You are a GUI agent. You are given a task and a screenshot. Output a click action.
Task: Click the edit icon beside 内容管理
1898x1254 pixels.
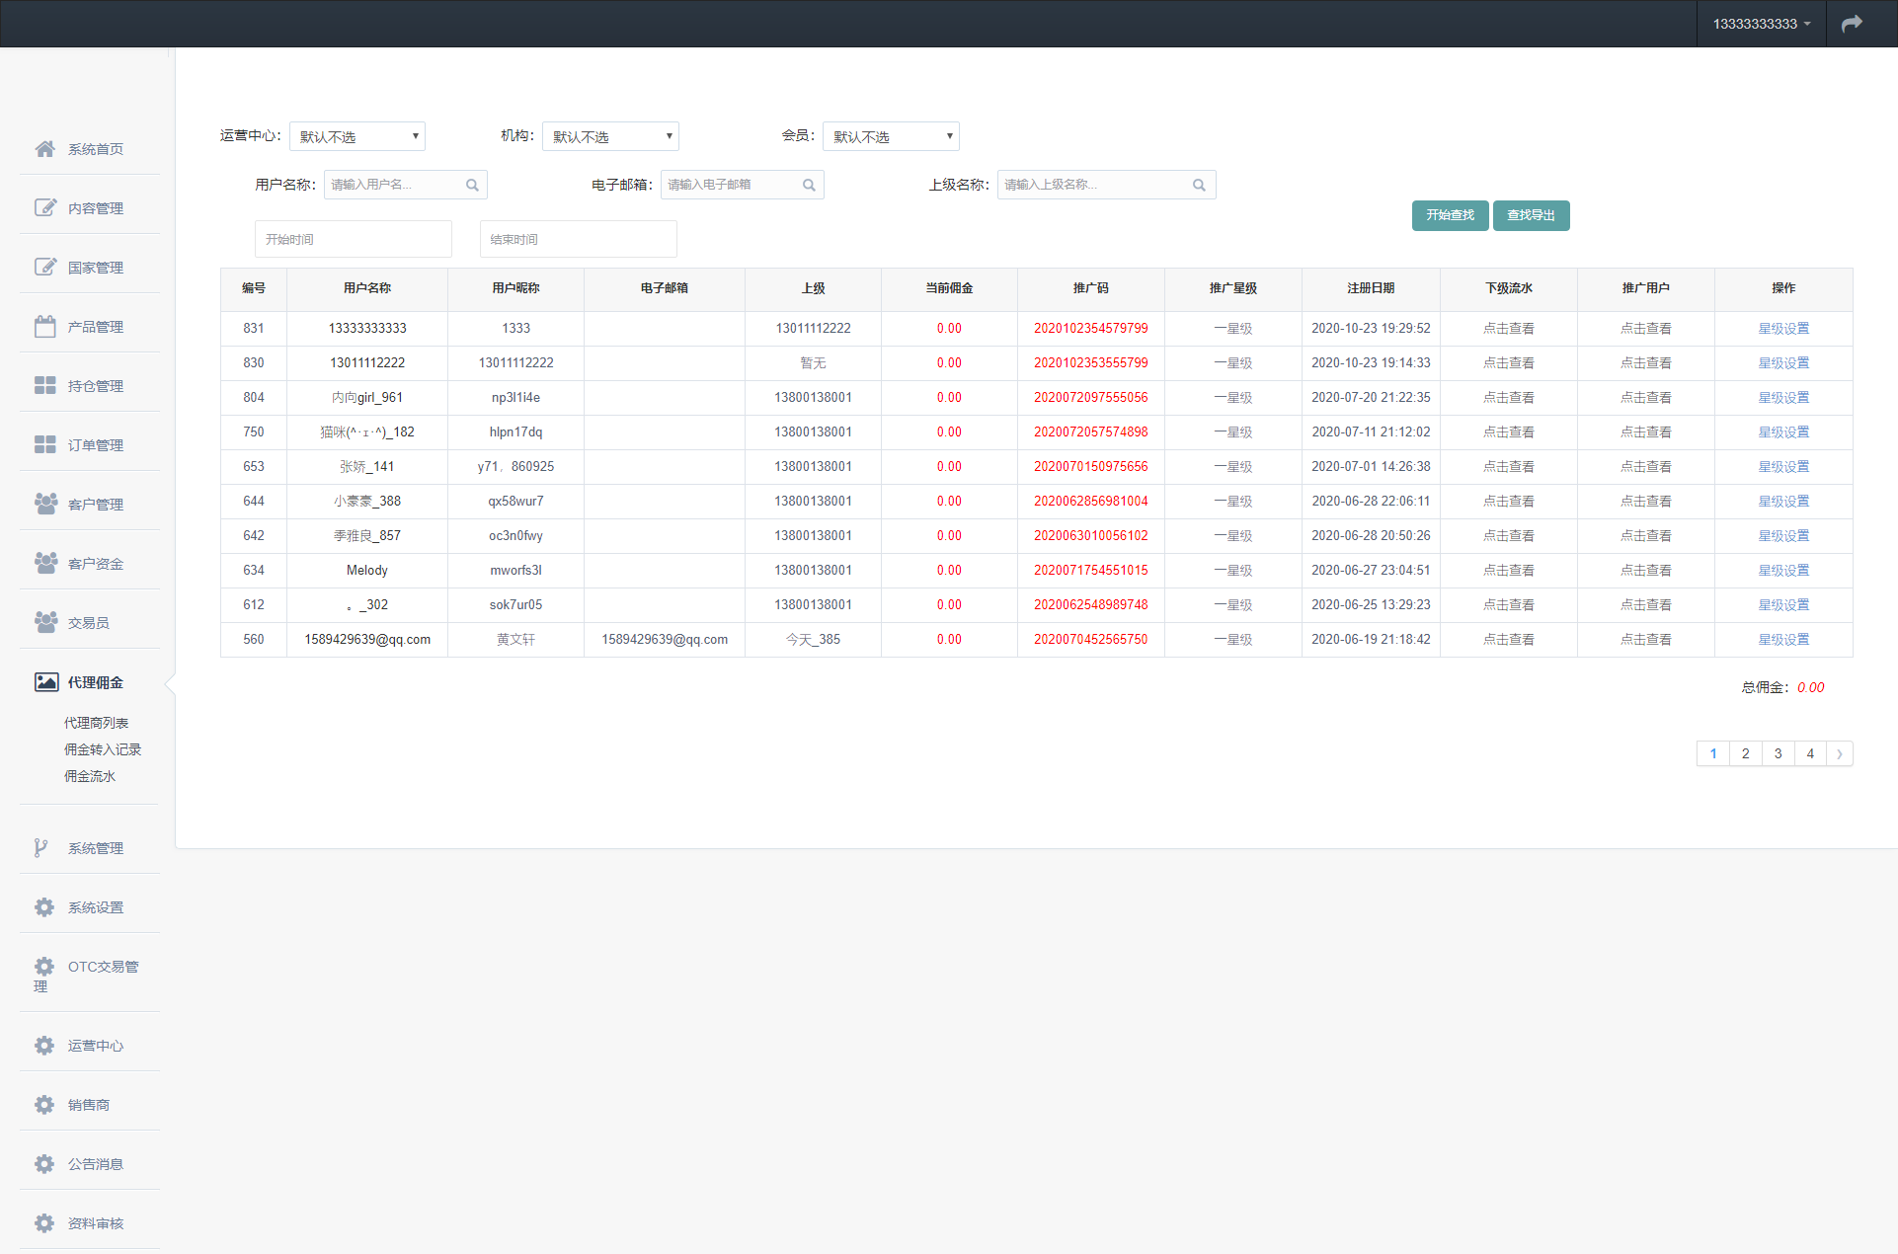[45, 207]
